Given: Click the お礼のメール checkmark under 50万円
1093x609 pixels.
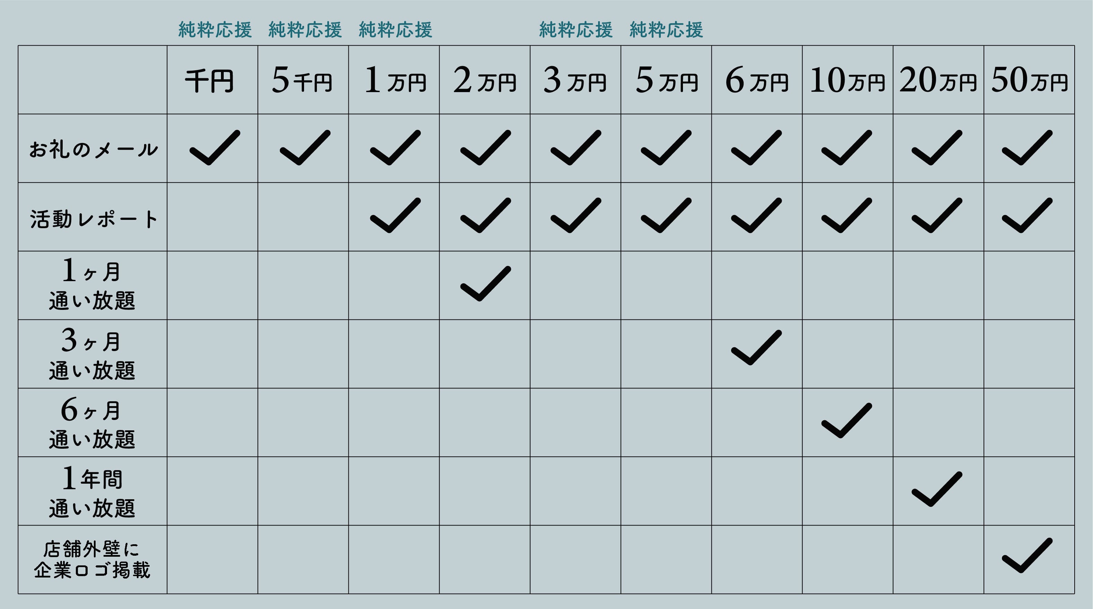Looking at the screenshot, I should (x=1027, y=147).
